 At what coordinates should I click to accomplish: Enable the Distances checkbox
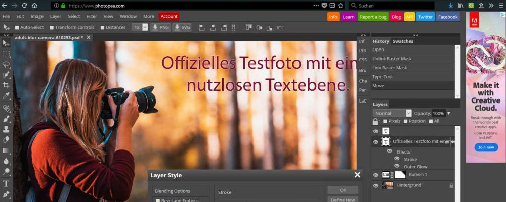pyautogui.click(x=102, y=28)
